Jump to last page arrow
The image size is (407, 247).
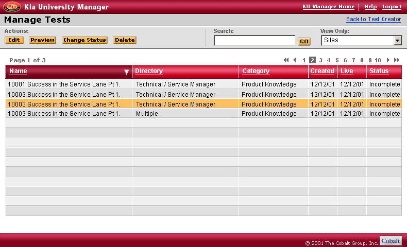(397, 60)
